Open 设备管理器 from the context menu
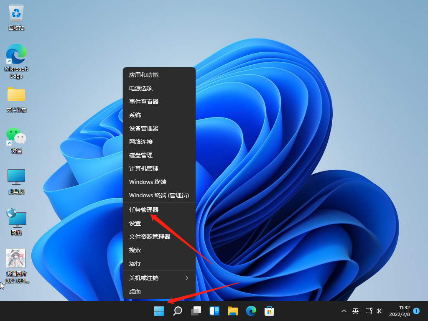 [144, 128]
